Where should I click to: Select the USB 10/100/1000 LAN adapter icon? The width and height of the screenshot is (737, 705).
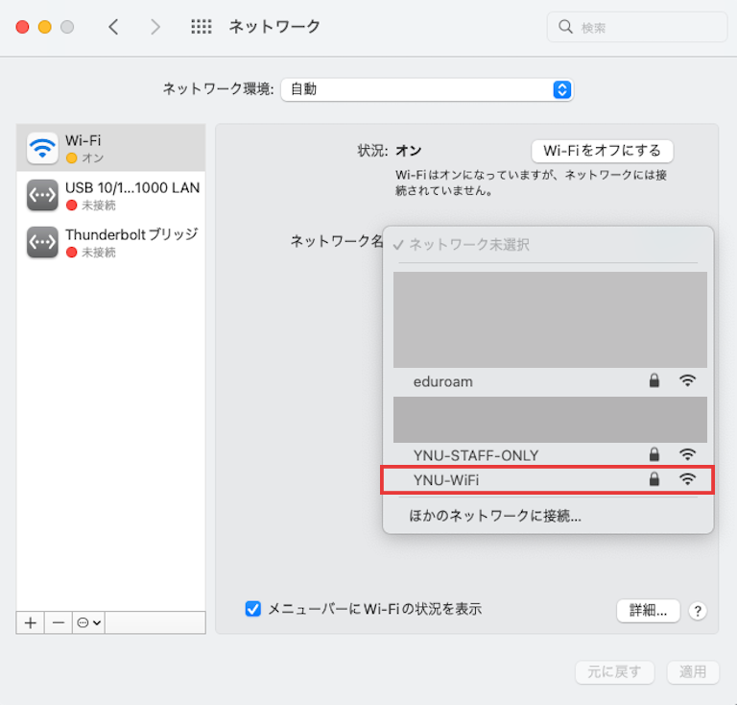pyautogui.click(x=42, y=195)
